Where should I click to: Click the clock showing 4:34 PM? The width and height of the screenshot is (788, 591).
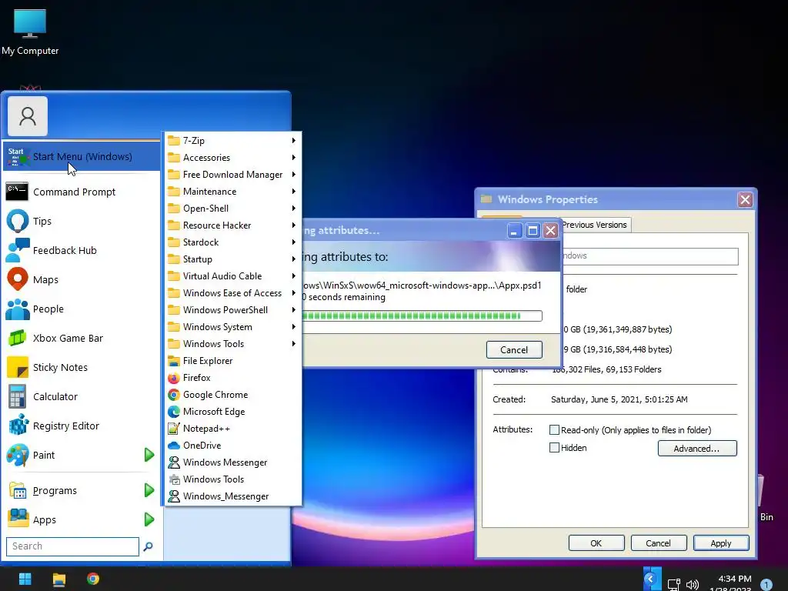pyautogui.click(x=734, y=579)
